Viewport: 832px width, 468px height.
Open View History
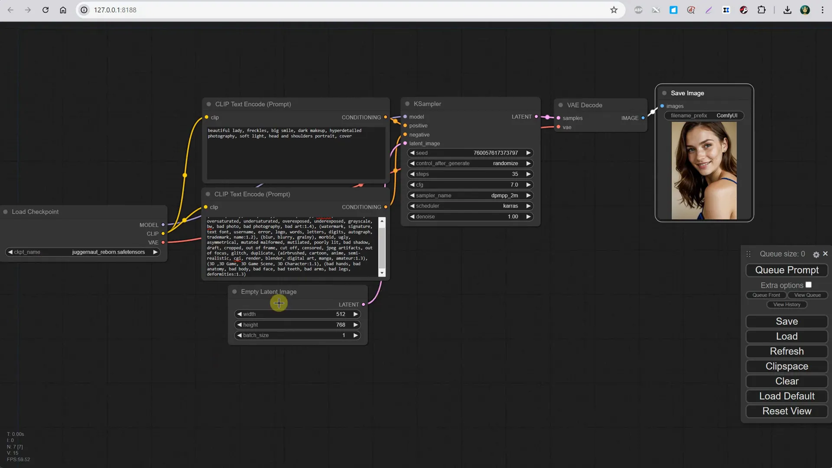coord(787,305)
